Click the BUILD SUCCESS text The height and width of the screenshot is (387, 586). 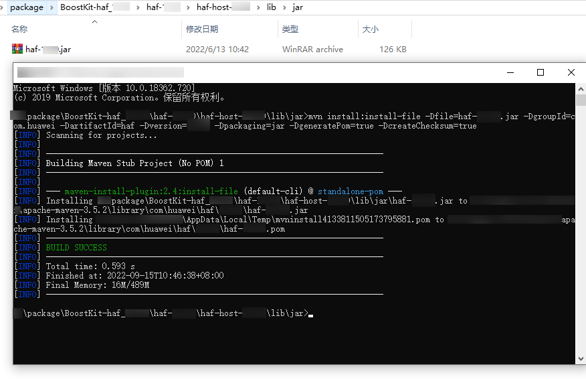point(76,248)
